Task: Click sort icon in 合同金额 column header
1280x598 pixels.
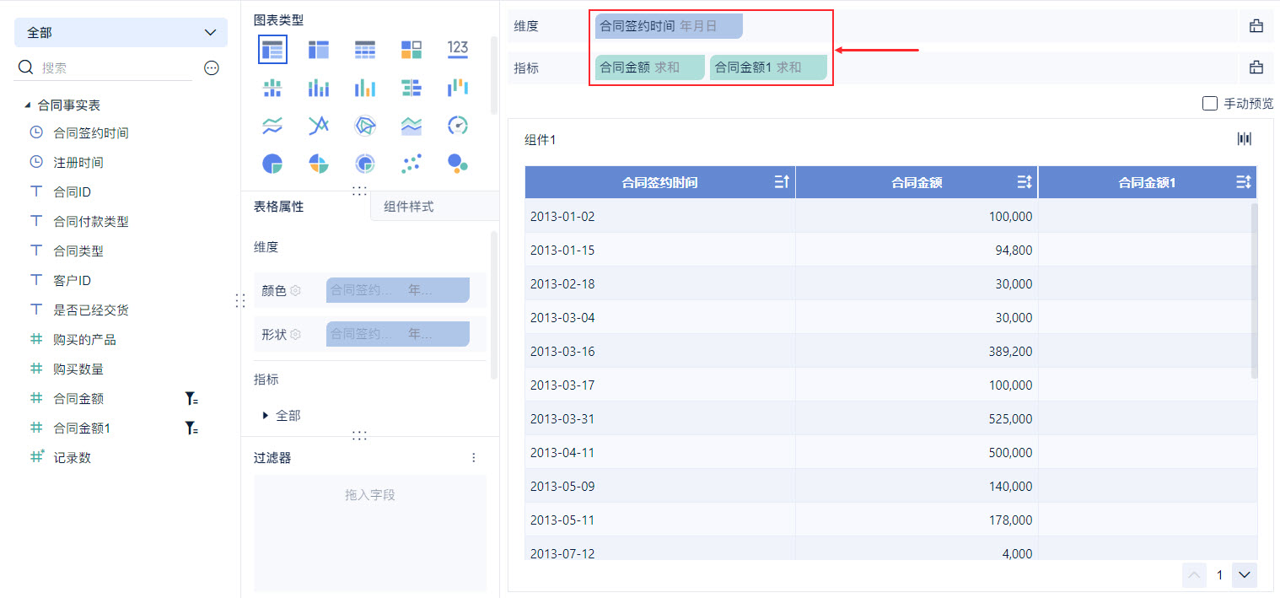Action: pos(1025,181)
